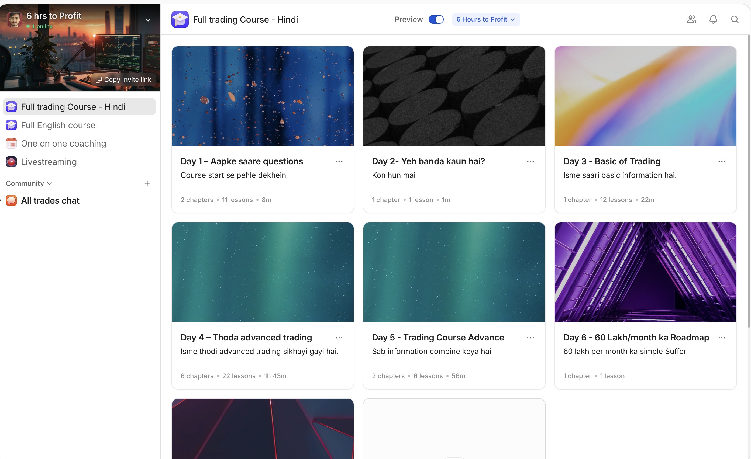751x459 pixels.
Task: Open the members icon in header
Action: coord(691,19)
